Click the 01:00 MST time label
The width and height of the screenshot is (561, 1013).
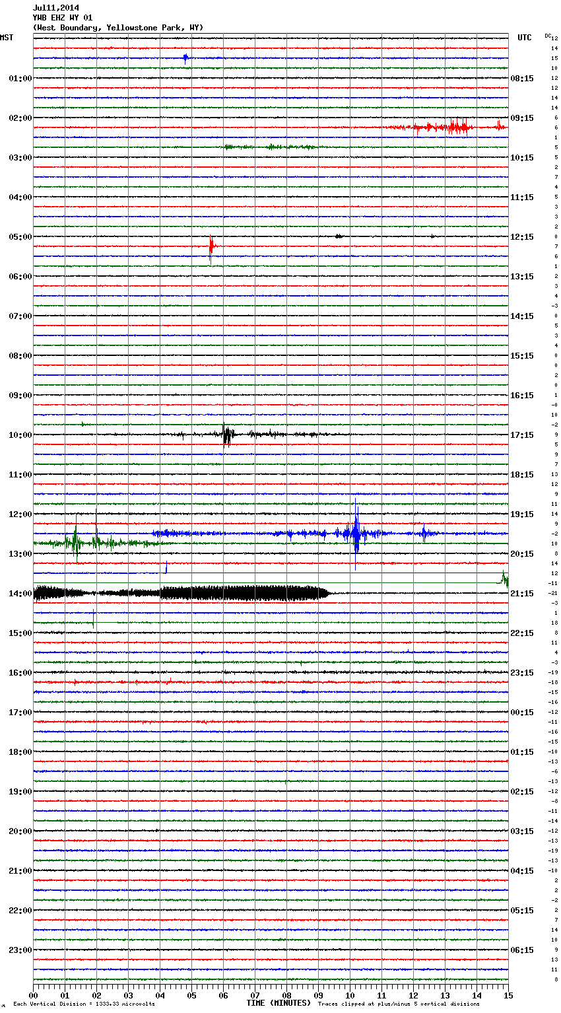tap(20, 79)
